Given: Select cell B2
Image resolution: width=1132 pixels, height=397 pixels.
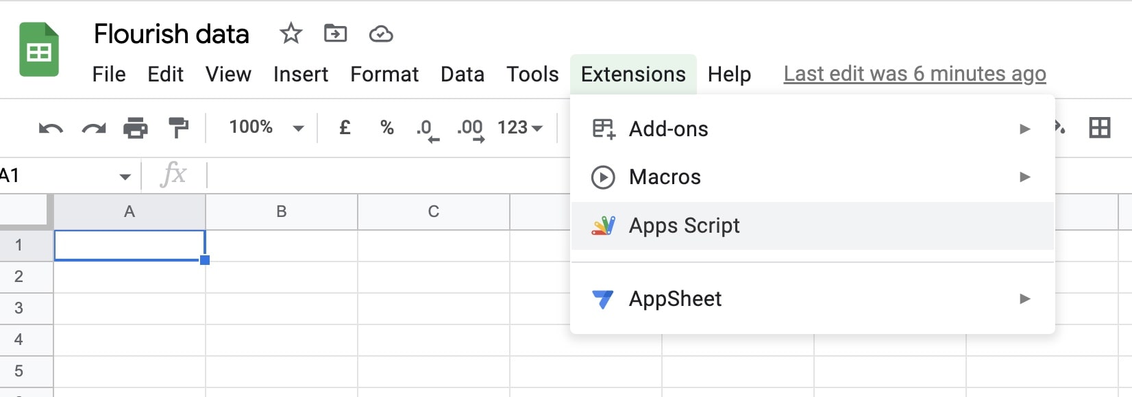Looking at the screenshot, I should point(282,277).
